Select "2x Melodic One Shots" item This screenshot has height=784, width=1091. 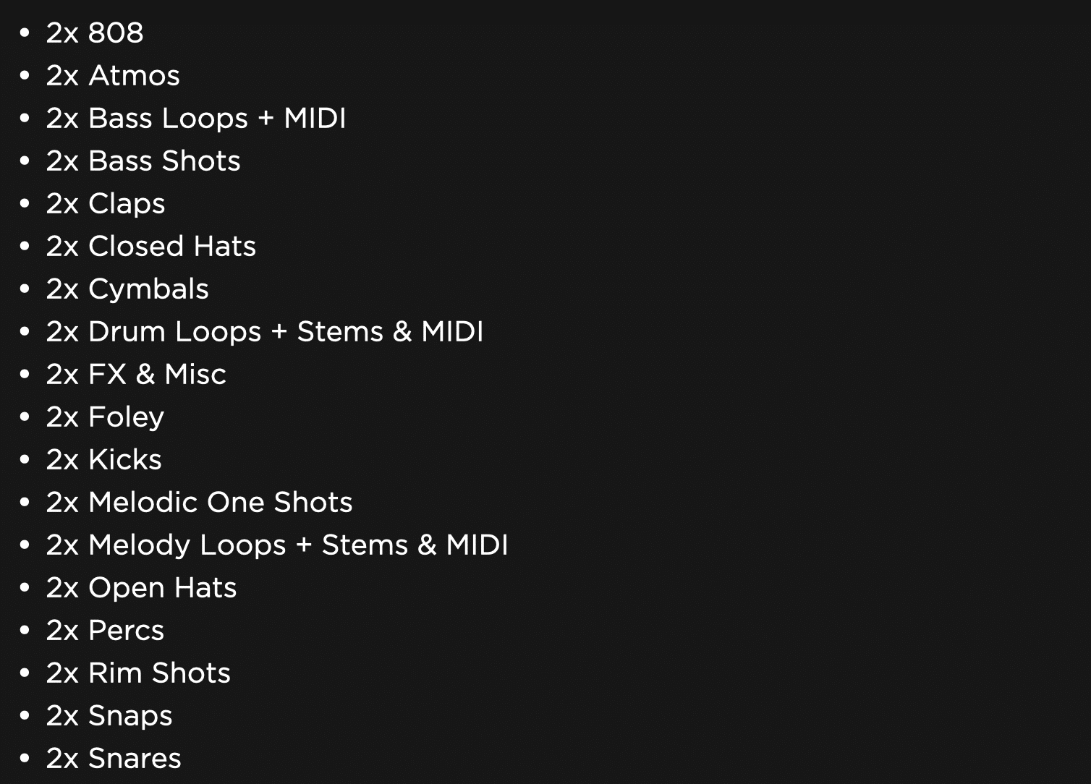point(200,502)
